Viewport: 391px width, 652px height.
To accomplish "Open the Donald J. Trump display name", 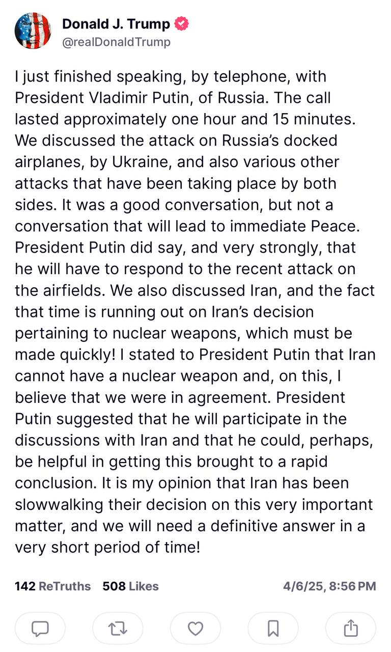I will (116, 23).
